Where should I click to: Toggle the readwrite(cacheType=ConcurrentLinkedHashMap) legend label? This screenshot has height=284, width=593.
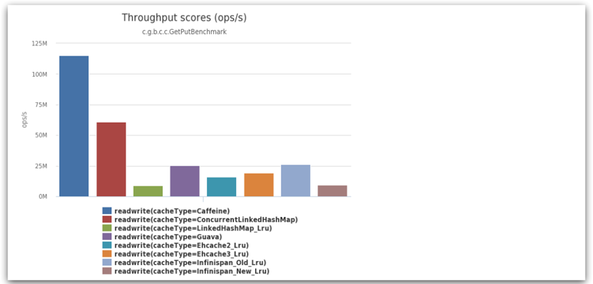pyautogui.click(x=206, y=220)
